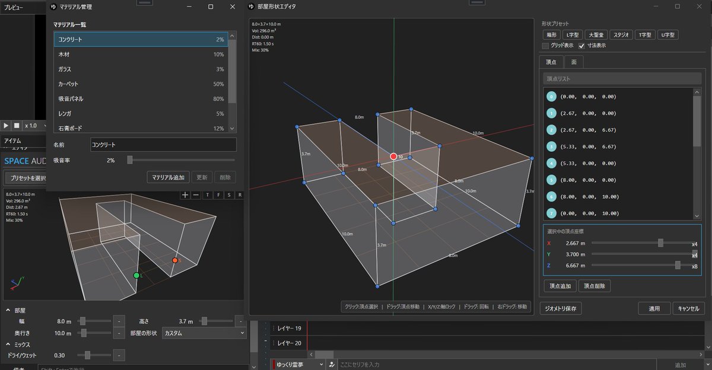This screenshot has width=712, height=370.
Task: Reset 幅 width with its dash button
Action: [x=119, y=321]
